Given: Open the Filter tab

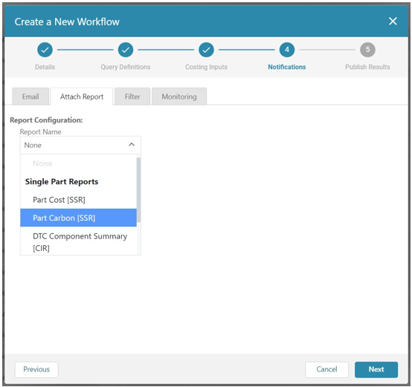Looking at the screenshot, I should [x=132, y=97].
